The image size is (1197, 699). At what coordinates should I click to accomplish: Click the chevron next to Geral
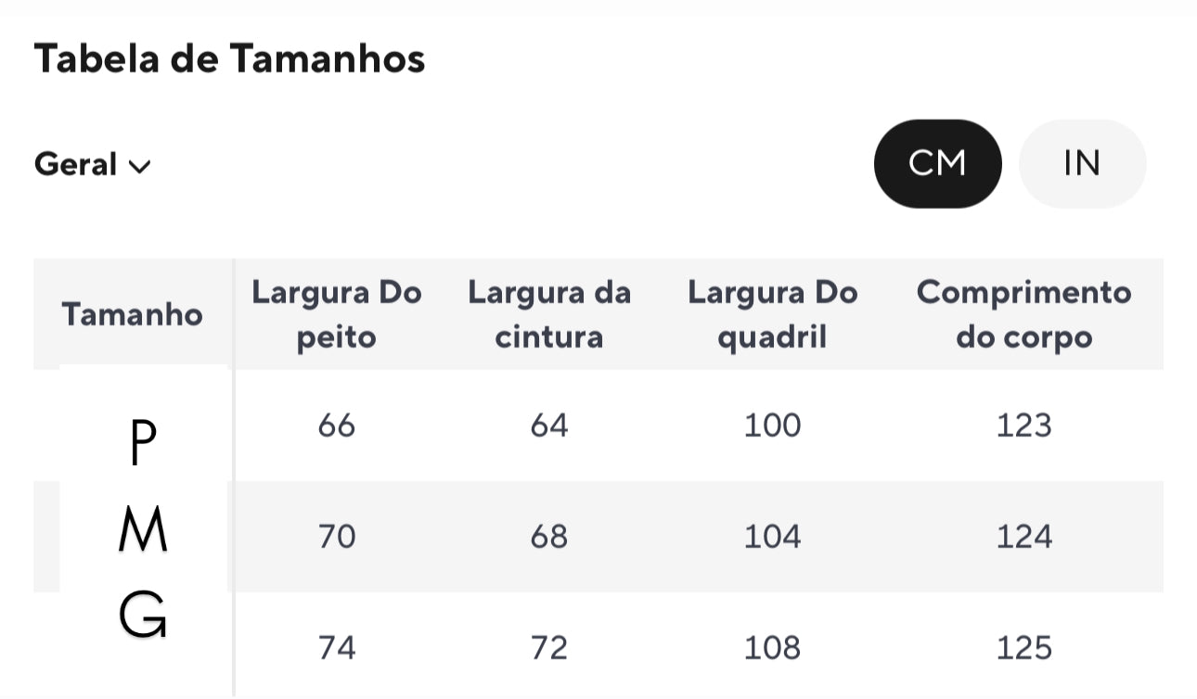pyautogui.click(x=139, y=167)
